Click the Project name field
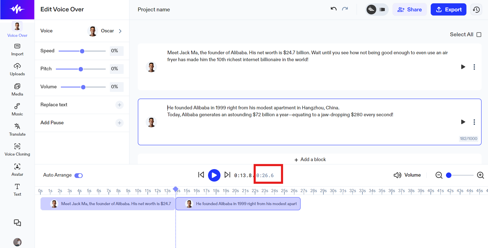 tap(154, 10)
